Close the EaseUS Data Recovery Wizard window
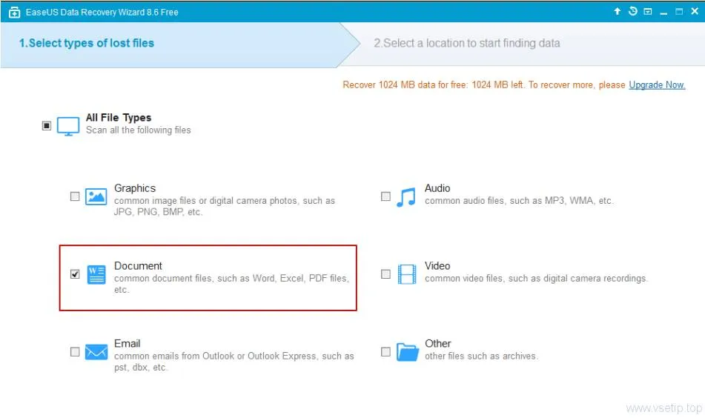705x418 pixels. point(695,11)
